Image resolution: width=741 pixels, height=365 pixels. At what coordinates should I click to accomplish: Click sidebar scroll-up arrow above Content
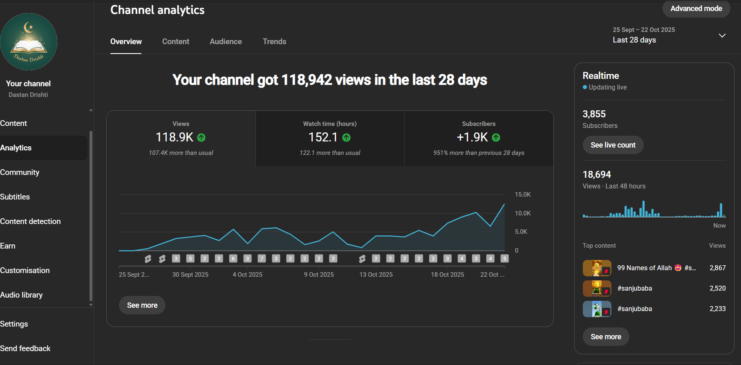point(91,110)
